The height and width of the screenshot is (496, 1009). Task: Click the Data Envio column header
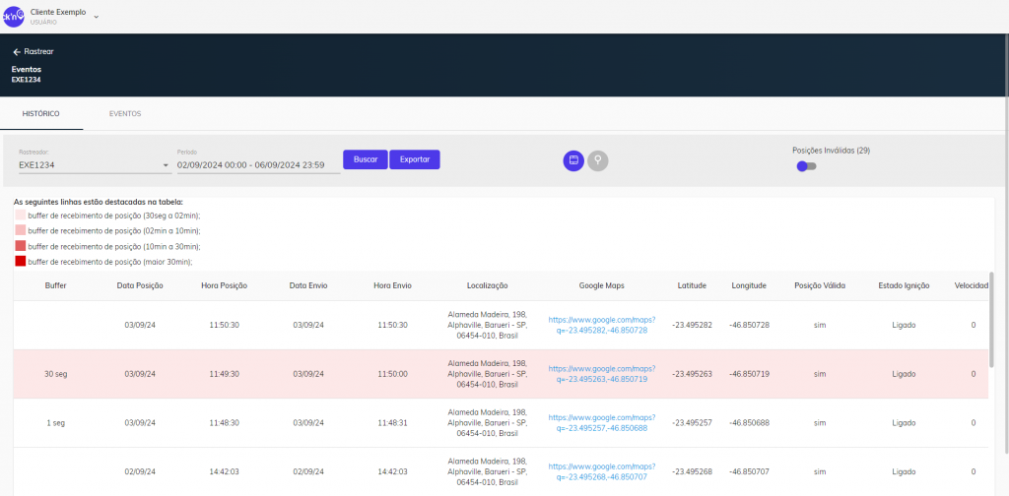pyautogui.click(x=308, y=286)
